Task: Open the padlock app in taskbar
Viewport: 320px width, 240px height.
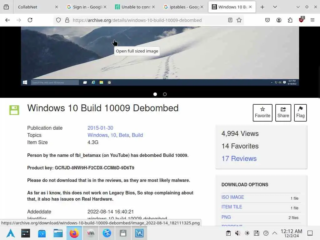Action: (x=123, y=233)
